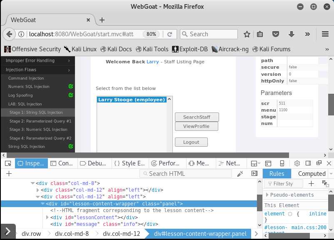Switch to the Inspector tab
Image resolution: width=334 pixels, height=240 pixels.
pos(31,163)
